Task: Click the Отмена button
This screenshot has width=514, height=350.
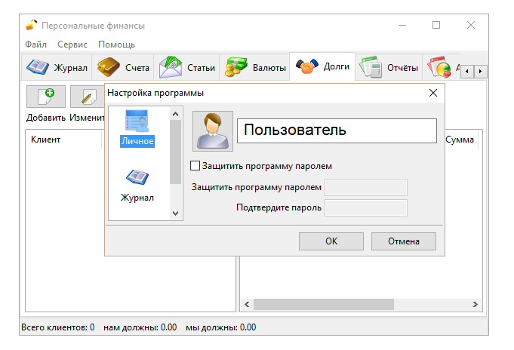Action: (404, 241)
